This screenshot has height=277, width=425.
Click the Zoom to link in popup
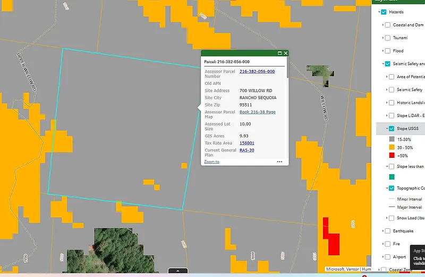(211, 162)
